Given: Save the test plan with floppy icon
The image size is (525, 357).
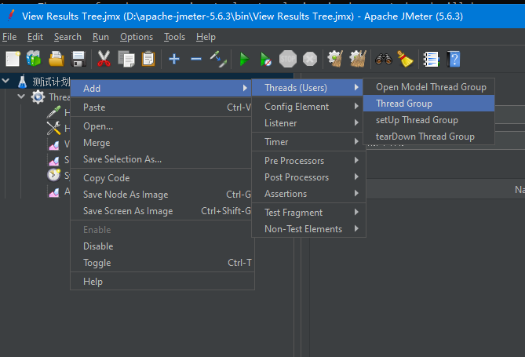Looking at the screenshot, I should tap(78, 59).
